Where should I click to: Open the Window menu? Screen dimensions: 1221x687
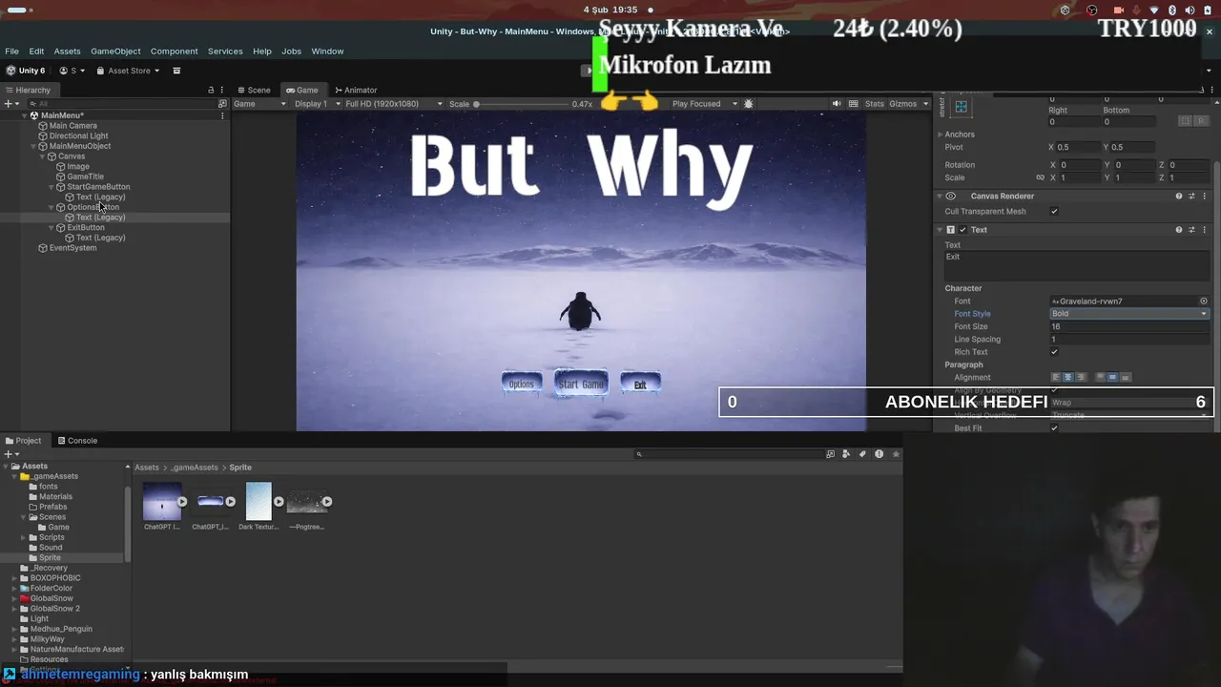tap(327, 52)
